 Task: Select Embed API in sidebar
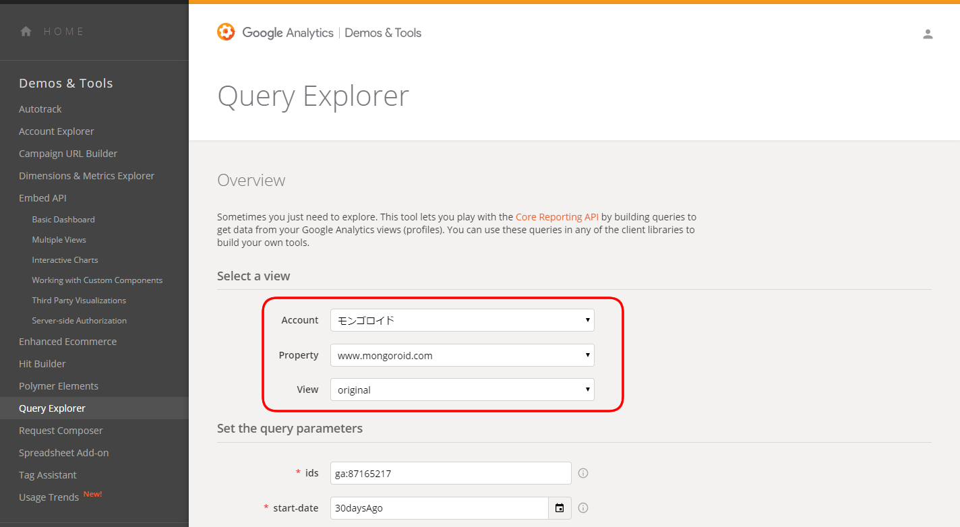[42, 198]
